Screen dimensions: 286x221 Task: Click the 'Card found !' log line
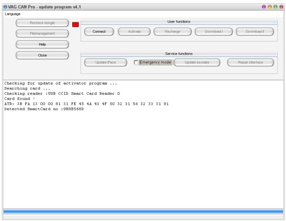pyautogui.click(x=19, y=99)
